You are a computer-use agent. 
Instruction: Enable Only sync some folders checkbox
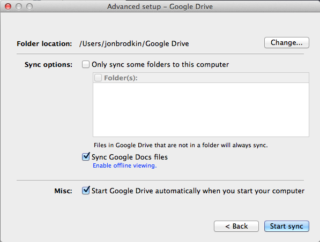click(x=86, y=64)
